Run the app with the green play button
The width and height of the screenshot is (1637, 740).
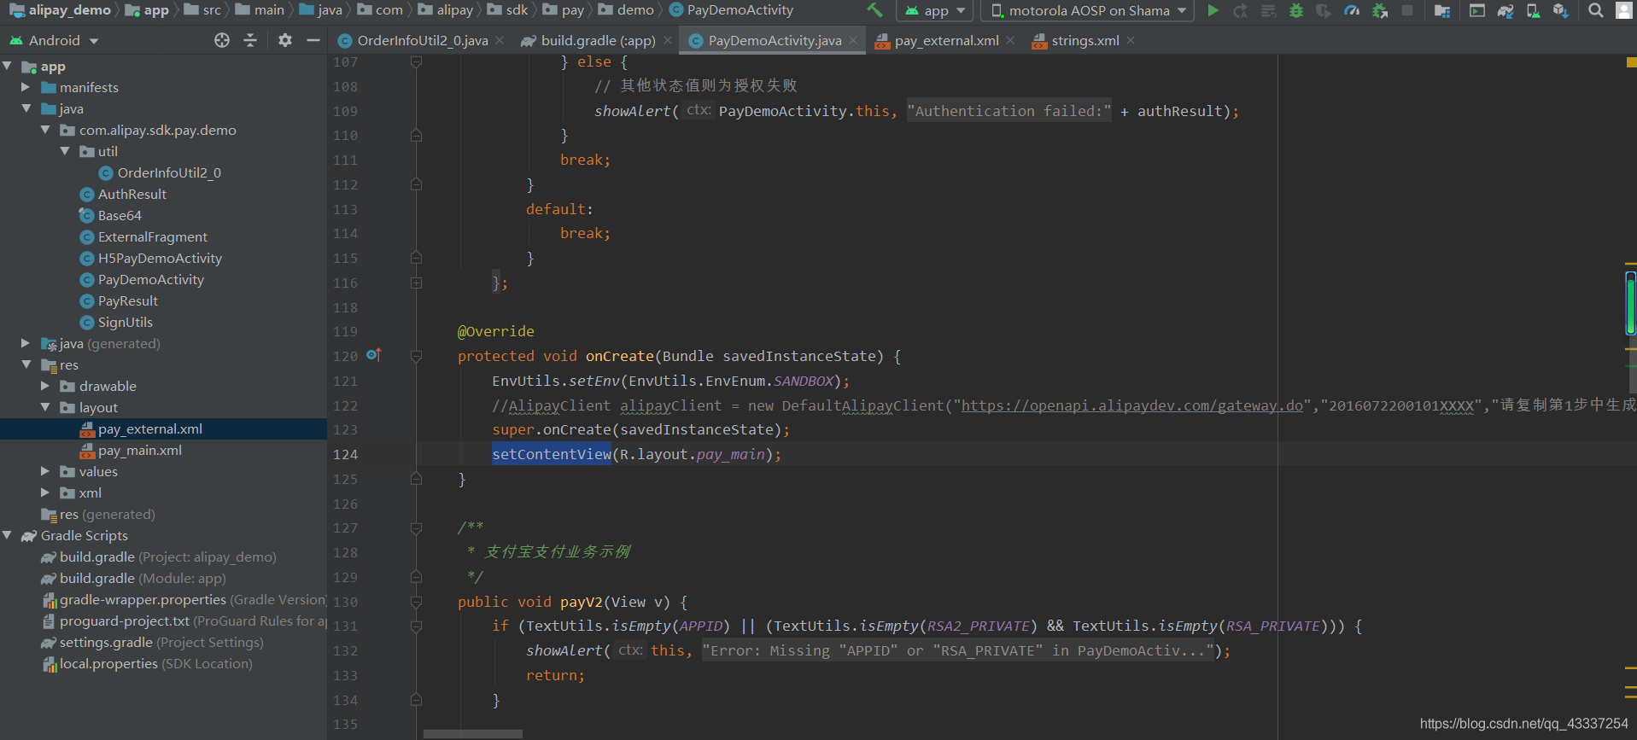(1213, 10)
